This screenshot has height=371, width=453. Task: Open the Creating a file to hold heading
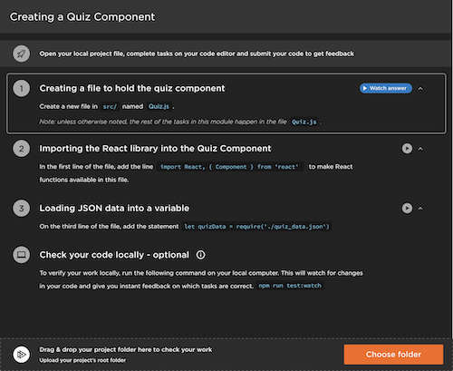[132, 88]
